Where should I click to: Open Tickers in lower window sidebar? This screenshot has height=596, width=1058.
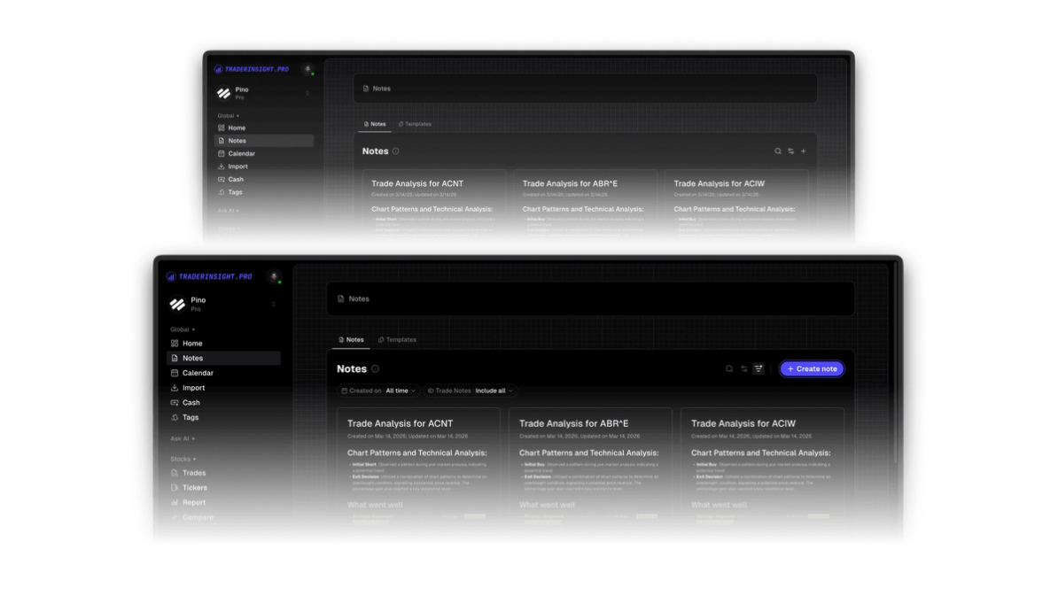click(x=222, y=487)
